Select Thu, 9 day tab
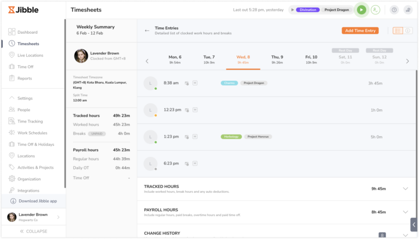Screen dimensions: 419x239 click(277, 59)
